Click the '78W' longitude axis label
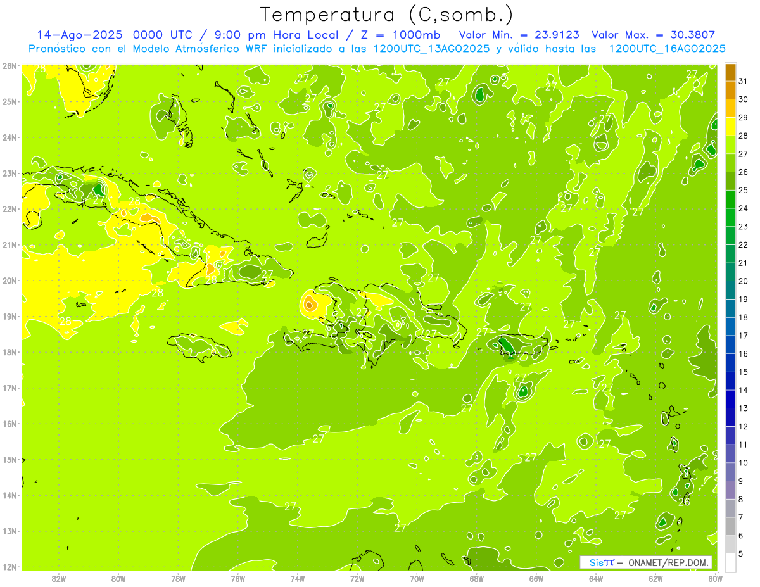The height and width of the screenshot is (587, 760). pos(178,579)
